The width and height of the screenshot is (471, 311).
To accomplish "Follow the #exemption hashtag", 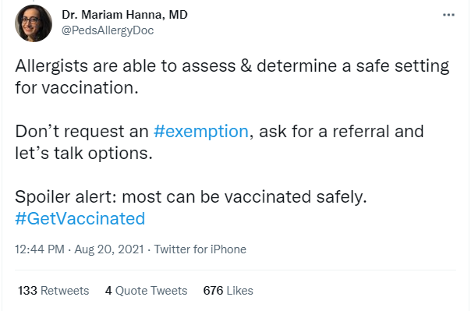I will point(201,132).
